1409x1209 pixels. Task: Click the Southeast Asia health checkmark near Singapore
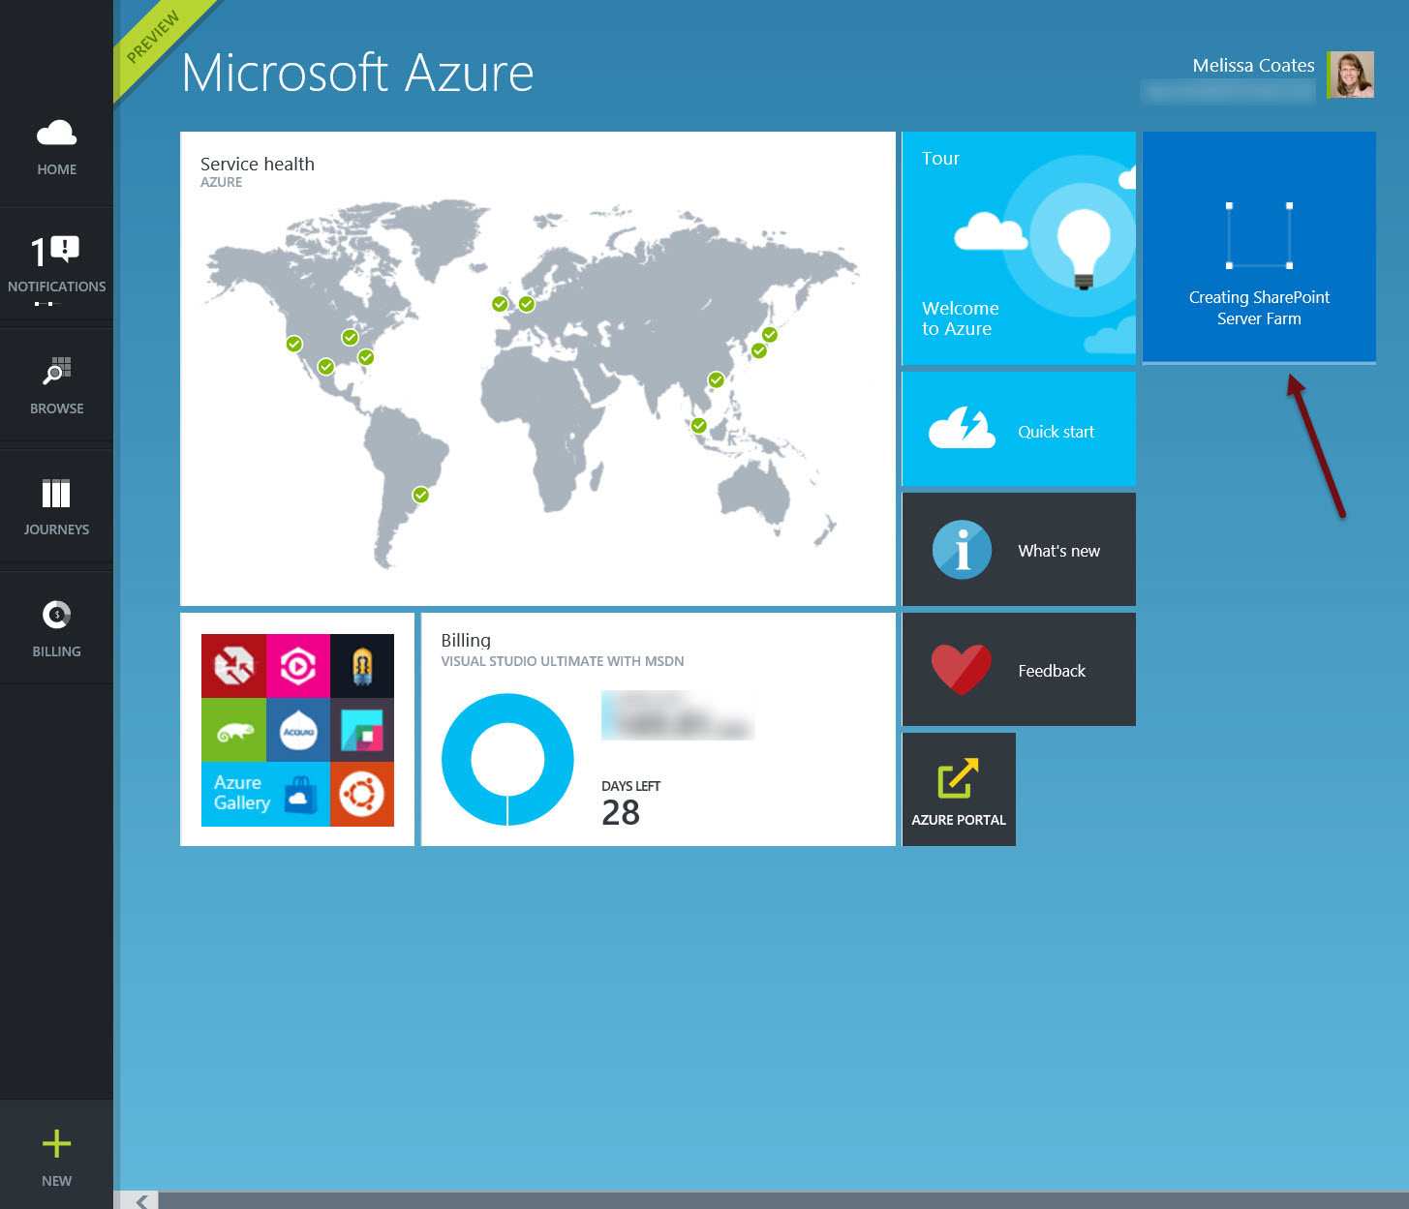[x=698, y=425]
